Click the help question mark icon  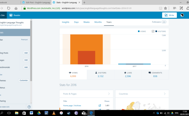(x=29, y=107)
